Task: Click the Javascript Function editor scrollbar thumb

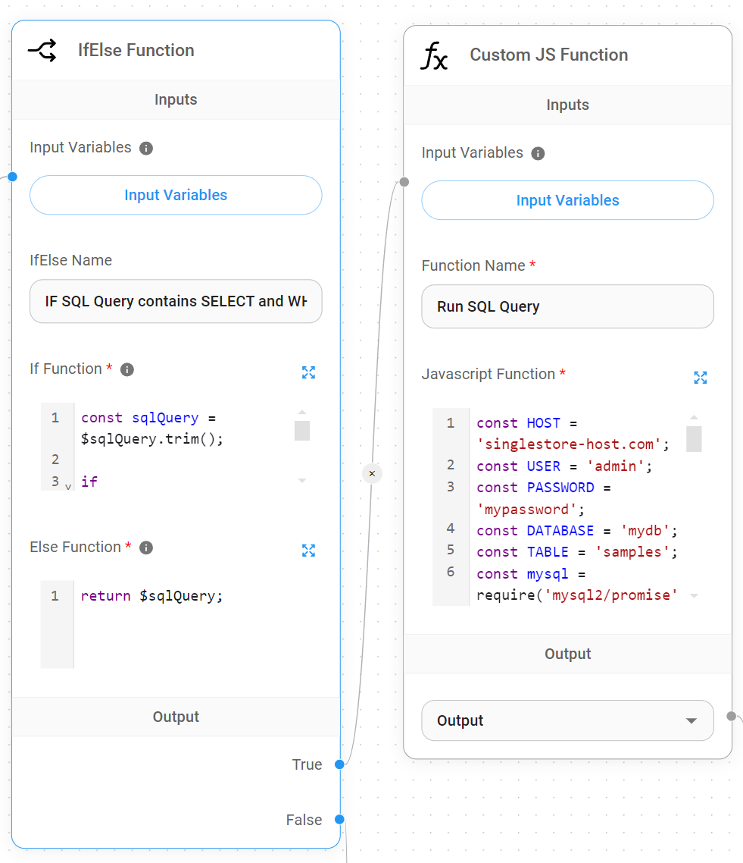Action: pyautogui.click(x=694, y=438)
